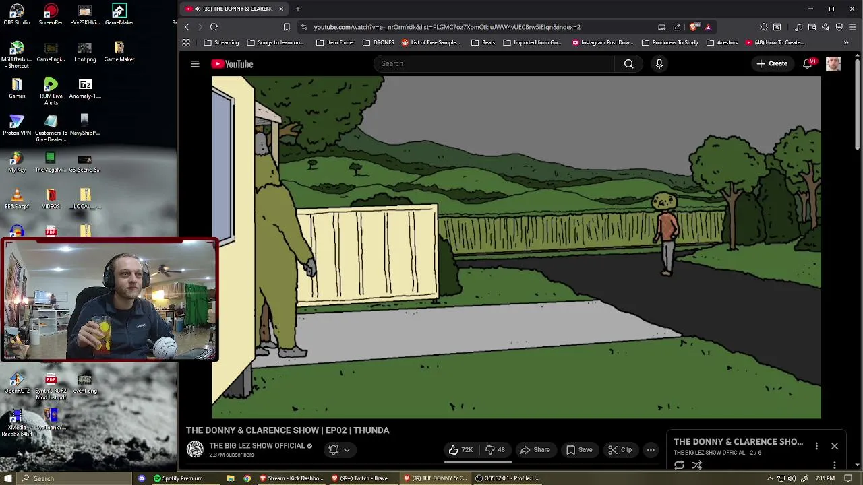Open the DRONES bookmarks folder

pos(378,42)
